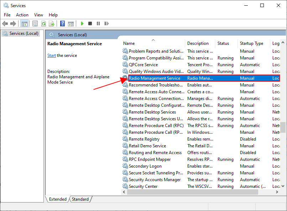Click gear icon of RPC Endpoint Mapper

click(125, 159)
